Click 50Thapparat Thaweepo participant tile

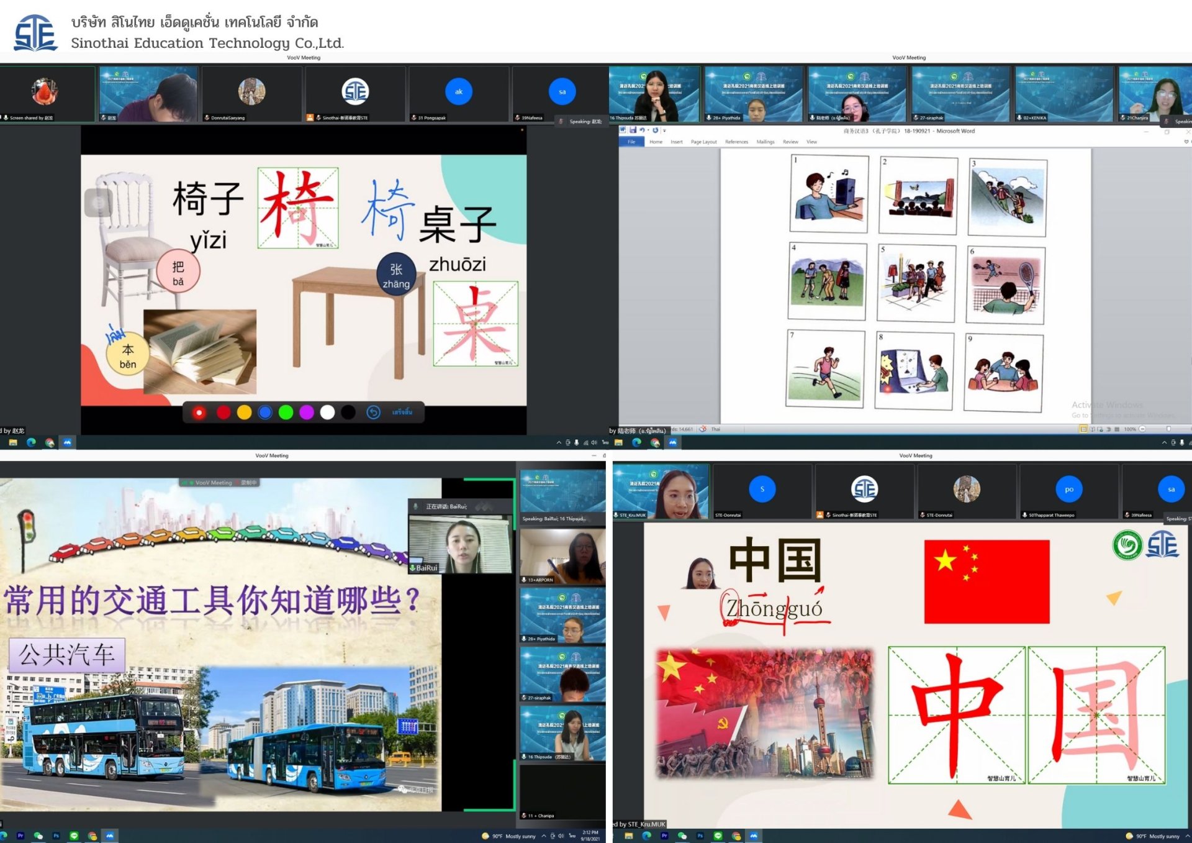(x=1069, y=491)
